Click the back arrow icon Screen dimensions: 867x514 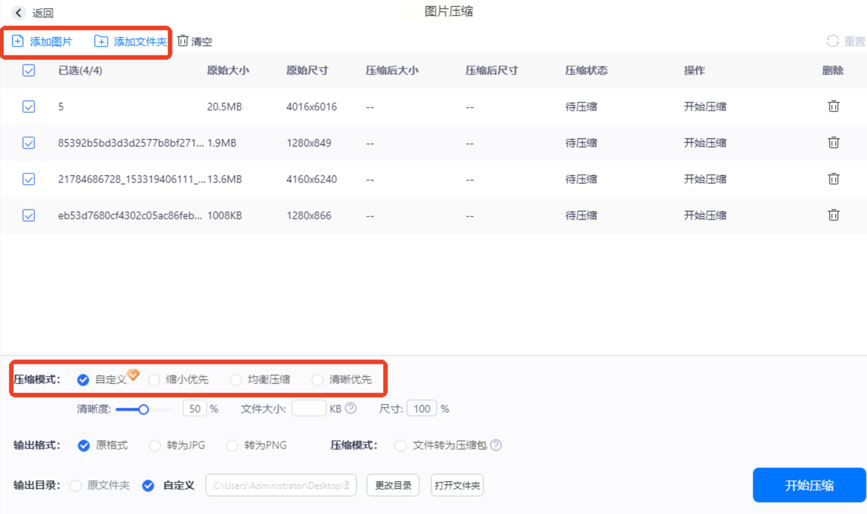[18, 13]
